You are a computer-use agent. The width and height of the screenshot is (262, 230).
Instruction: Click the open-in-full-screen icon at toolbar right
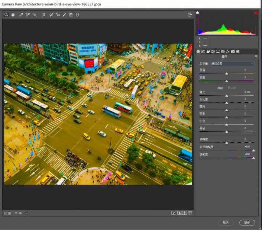(x=190, y=15)
